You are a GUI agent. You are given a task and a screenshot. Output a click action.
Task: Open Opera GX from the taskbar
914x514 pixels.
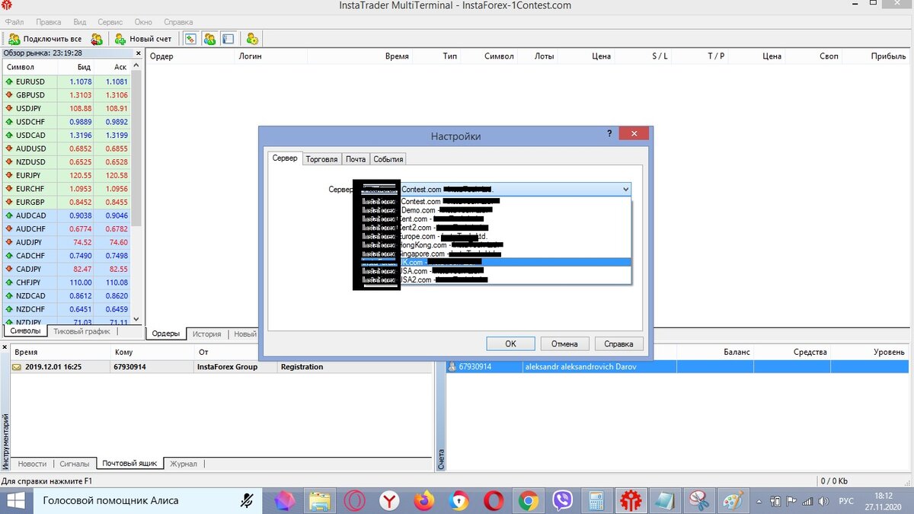[x=354, y=500]
